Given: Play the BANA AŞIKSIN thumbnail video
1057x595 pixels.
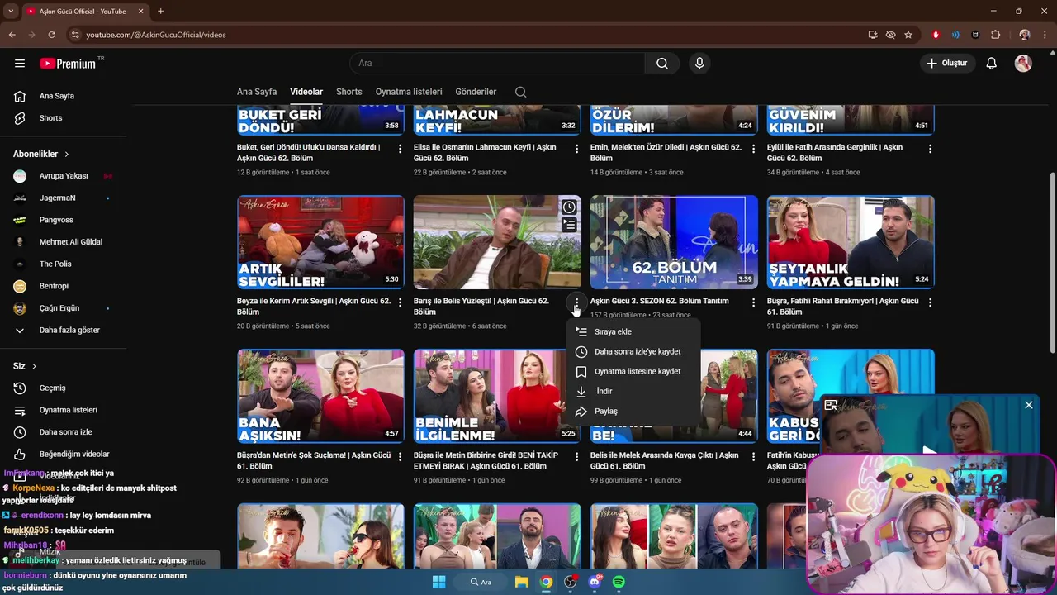Looking at the screenshot, I should [320, 396].
